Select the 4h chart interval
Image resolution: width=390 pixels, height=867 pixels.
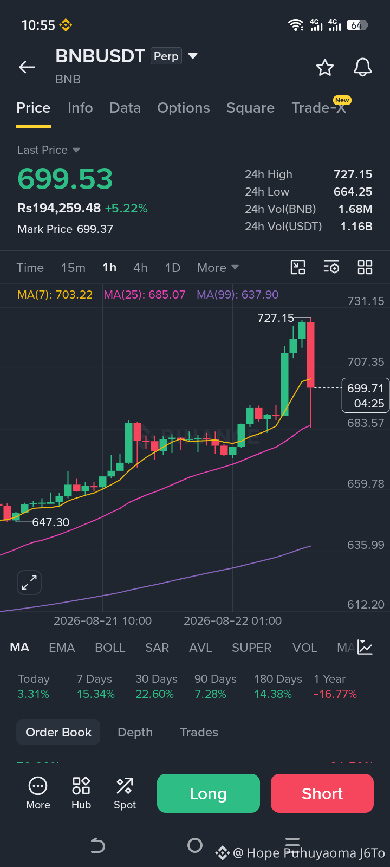(140, 268)
